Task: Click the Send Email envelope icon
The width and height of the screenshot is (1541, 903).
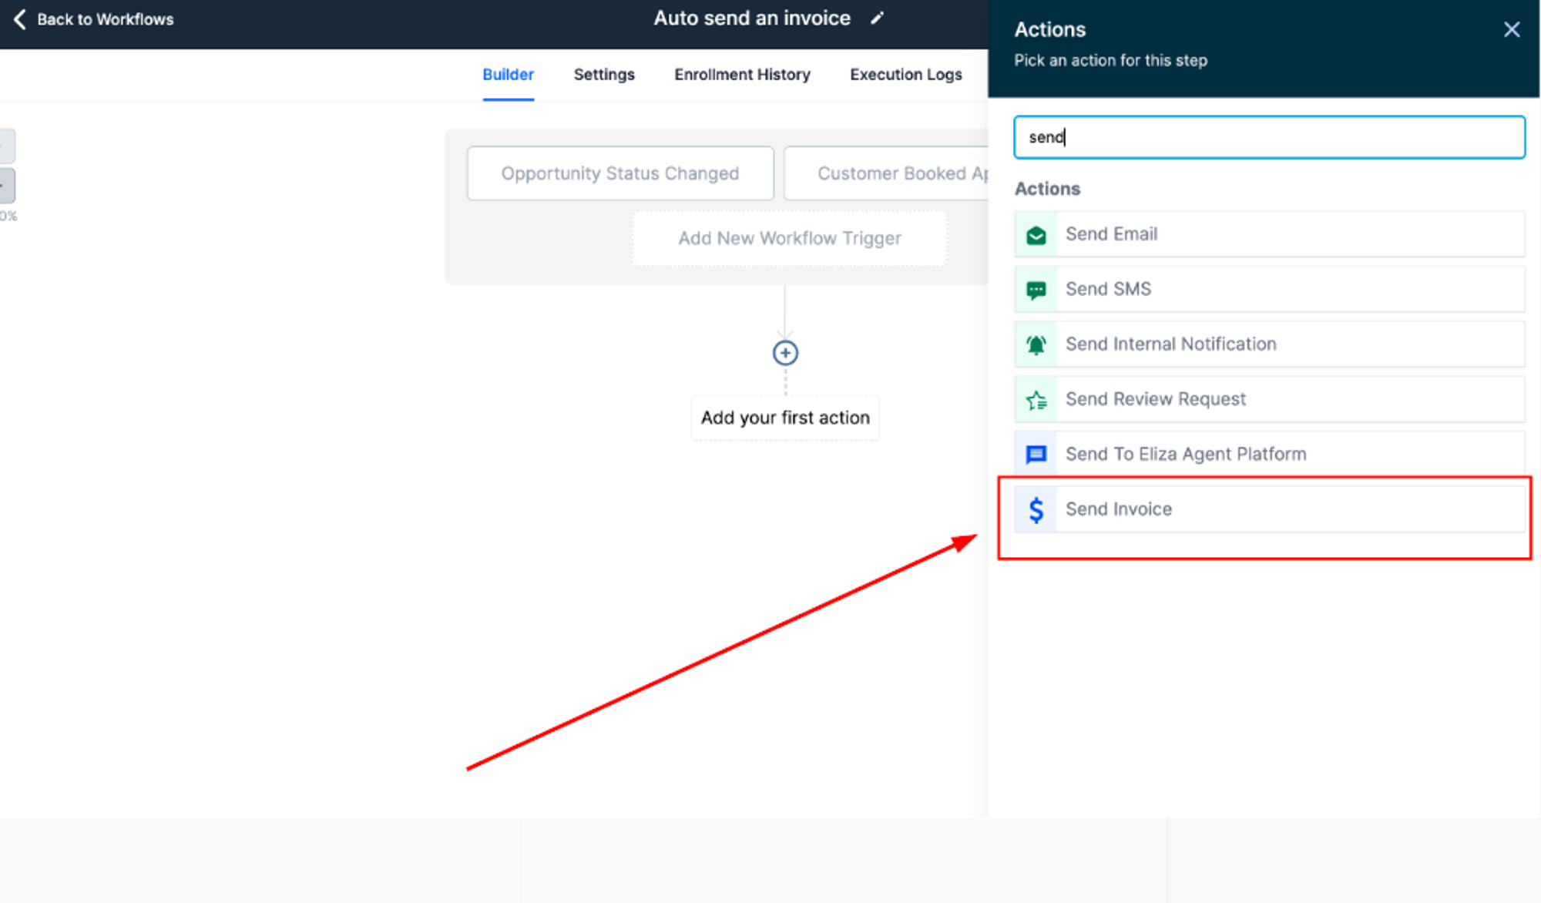Action: point(1036,235)
